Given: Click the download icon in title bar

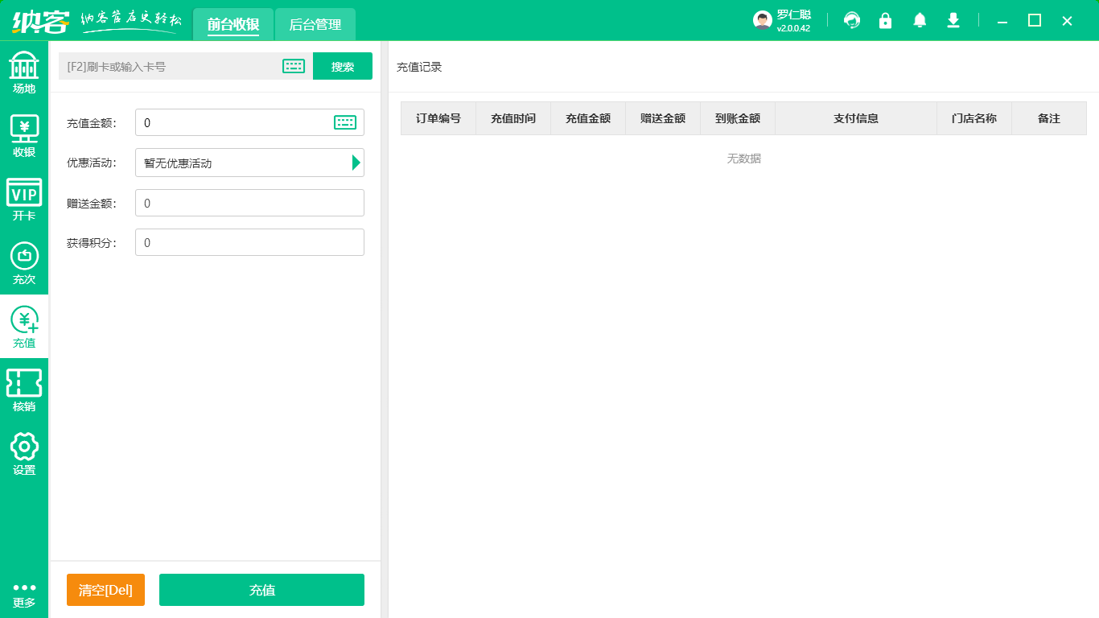Looking at the screenshot, I should tap(953, 20).
